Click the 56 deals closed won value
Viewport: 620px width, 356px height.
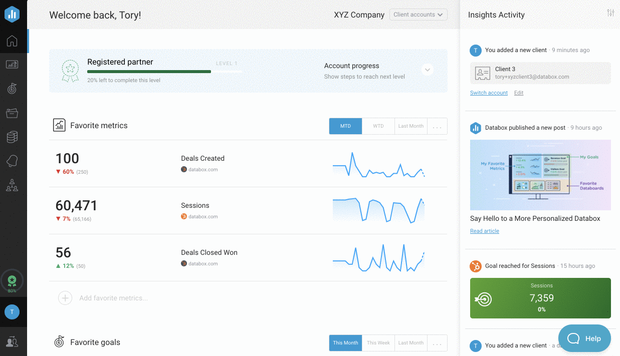coord(63,253)
